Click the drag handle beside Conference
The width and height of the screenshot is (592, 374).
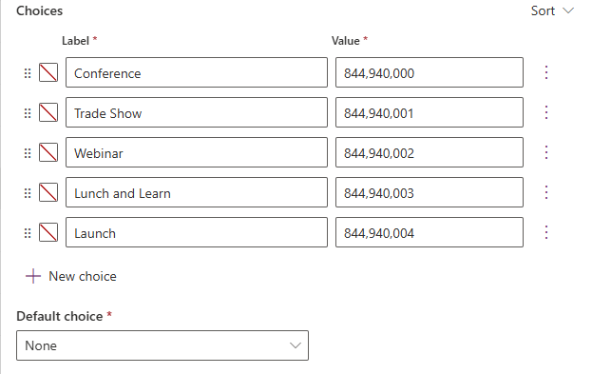[x=28, y=73]
